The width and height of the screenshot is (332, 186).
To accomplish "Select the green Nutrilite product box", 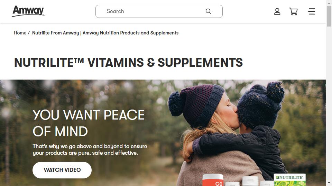I will click(290, 180).
